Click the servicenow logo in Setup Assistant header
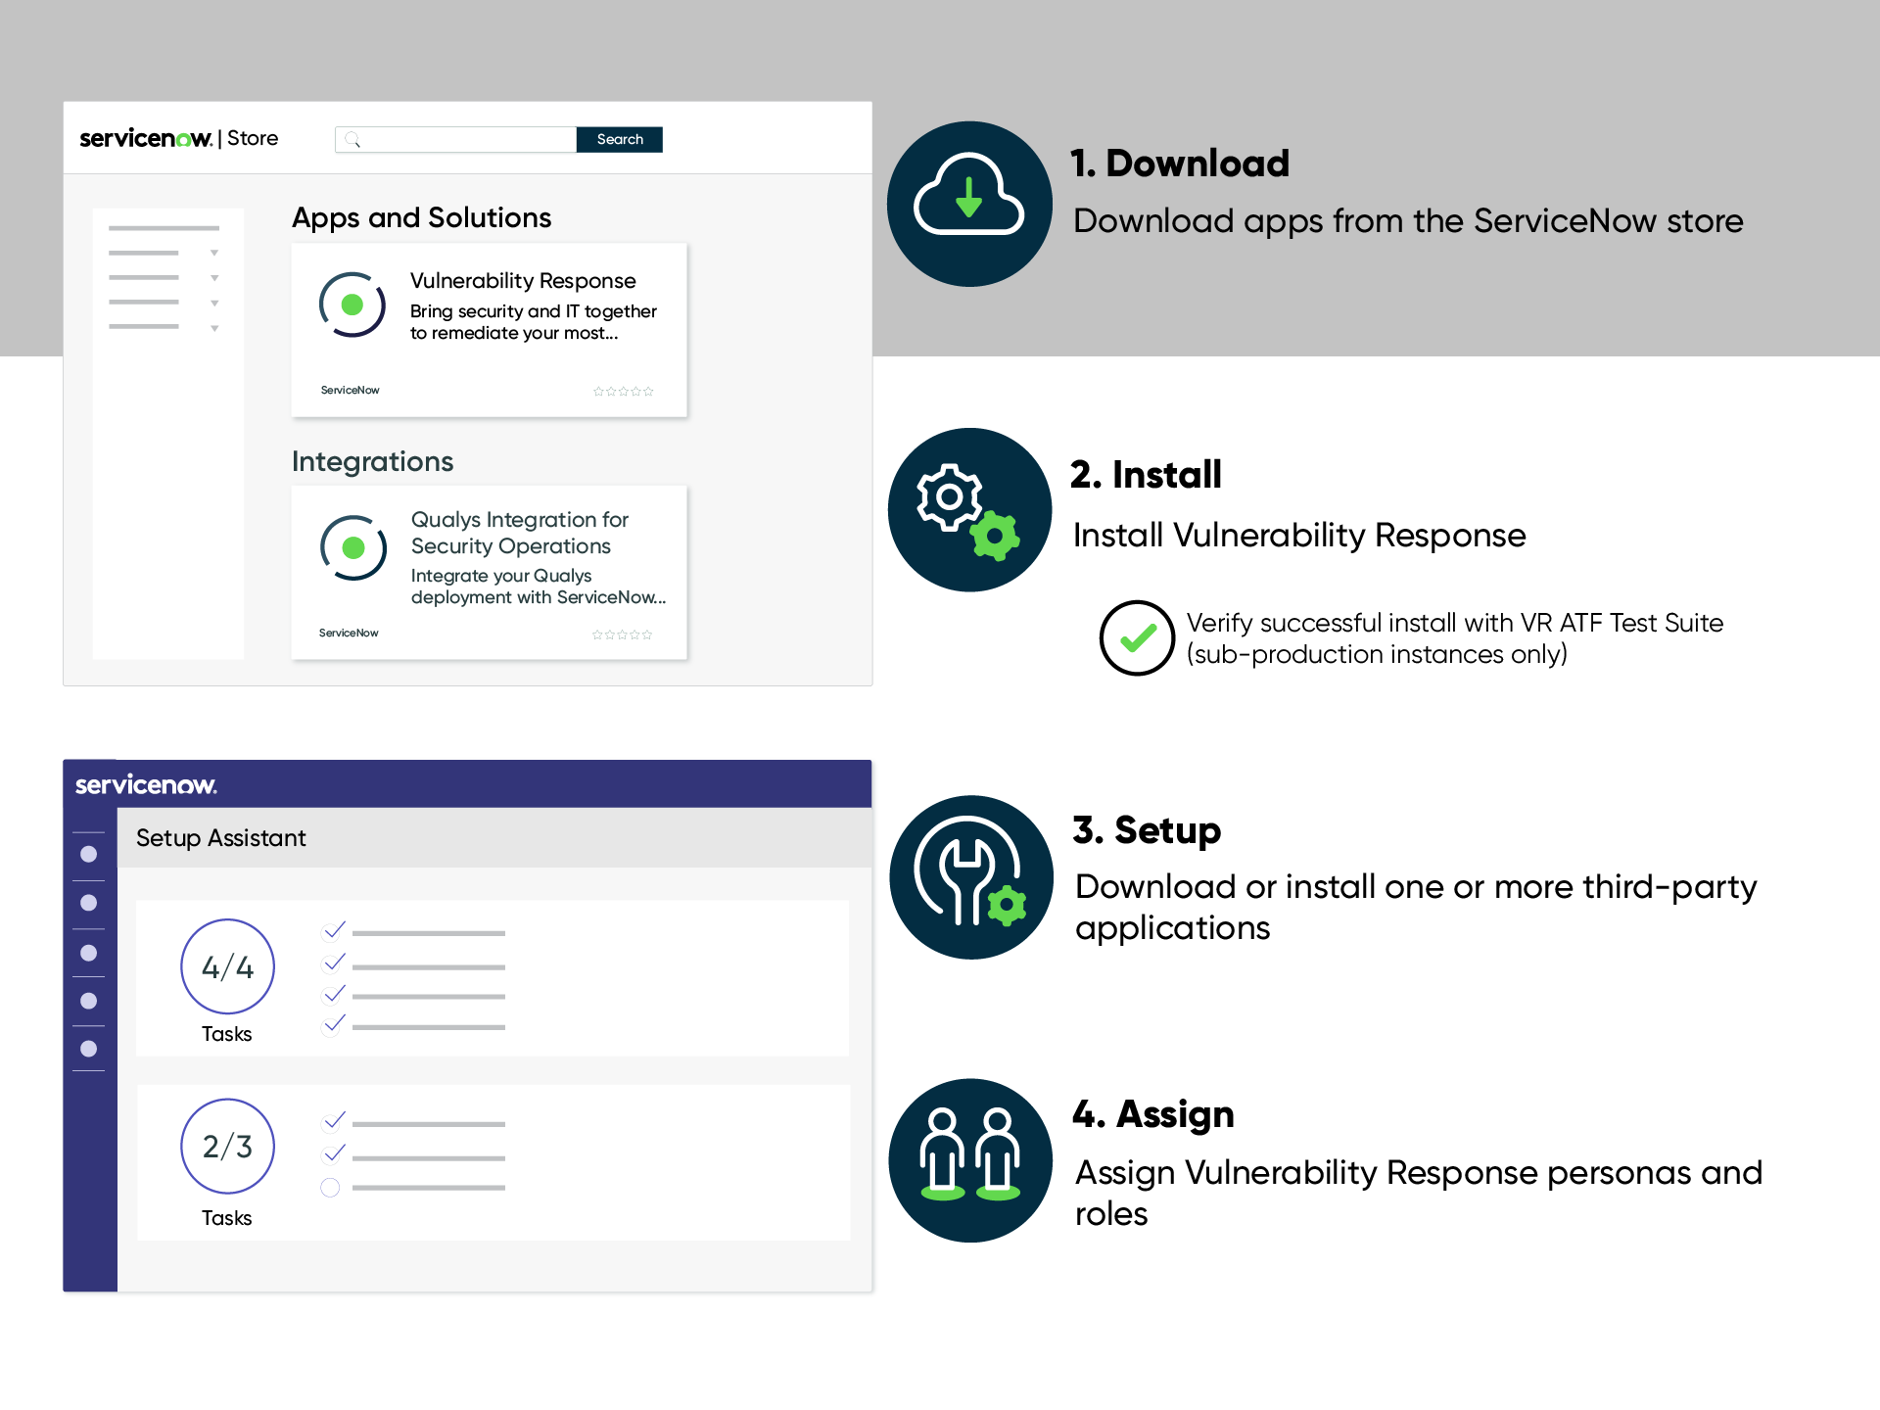The width and height of the screenshot is (1880, 1410). click(146, 784)
